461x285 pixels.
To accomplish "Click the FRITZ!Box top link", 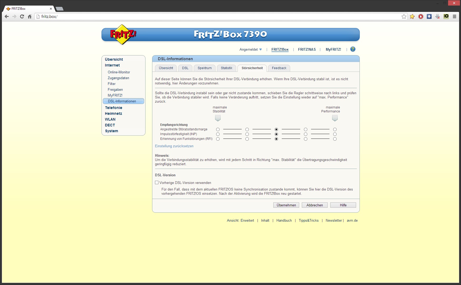I will point(280,49).
